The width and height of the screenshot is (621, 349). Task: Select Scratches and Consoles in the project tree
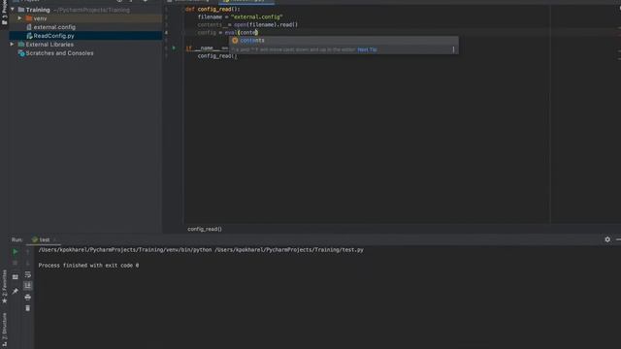click(x=59, y=53)
